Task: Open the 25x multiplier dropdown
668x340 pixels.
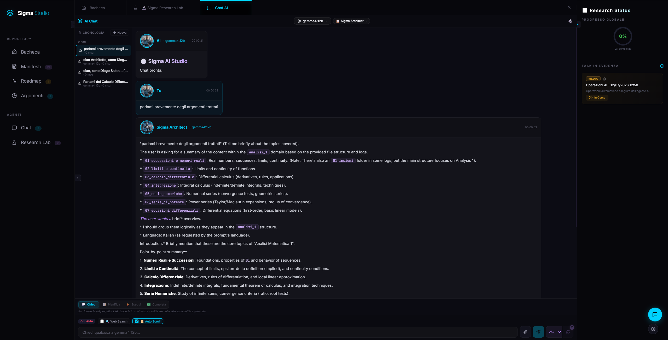Action: coord(555,332)
